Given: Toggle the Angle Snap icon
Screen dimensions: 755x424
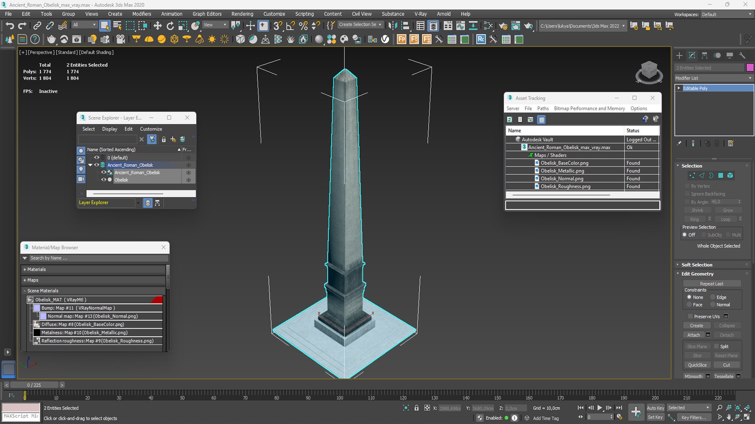Looking at the screenshot, I should 291,26.
